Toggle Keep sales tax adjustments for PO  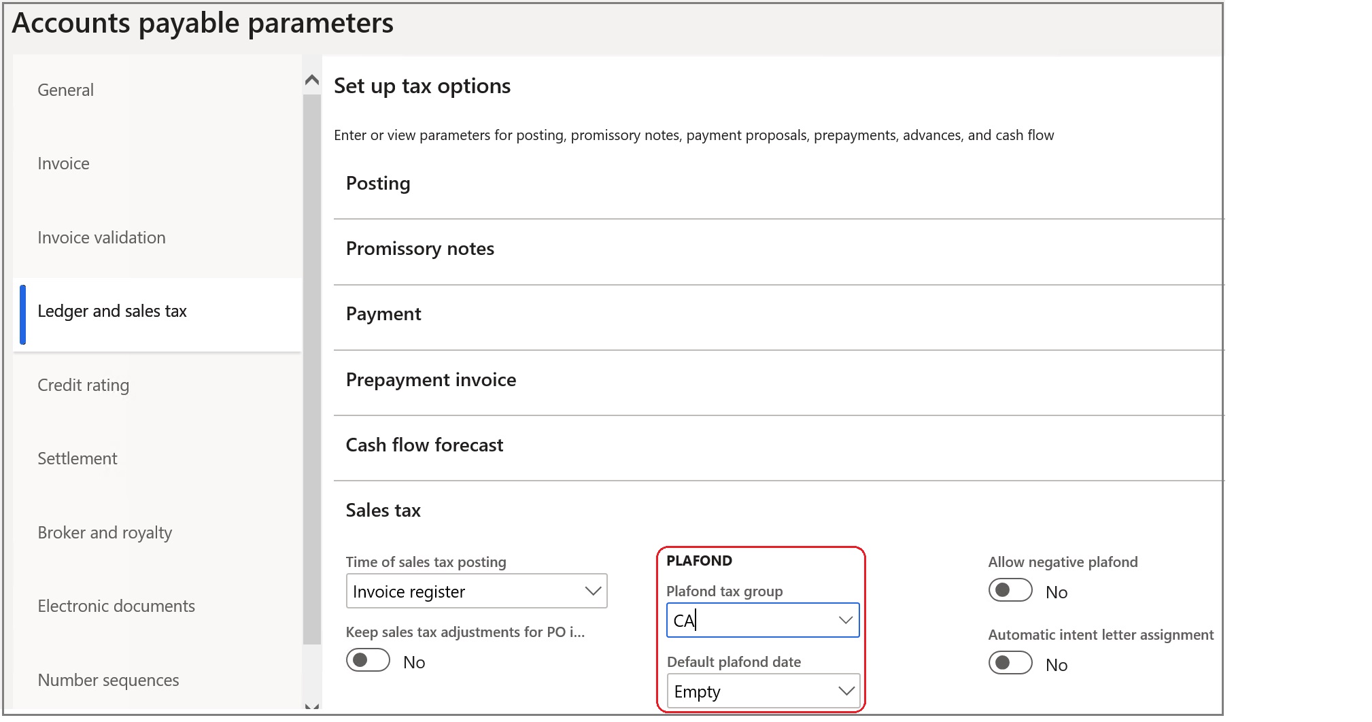(x=368, y=661)
